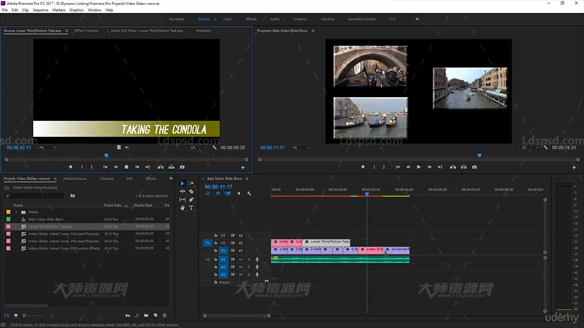Solo audio track A2
Image resolution: width=584 pixels, height=328 pixels.
tap(249, 267)
